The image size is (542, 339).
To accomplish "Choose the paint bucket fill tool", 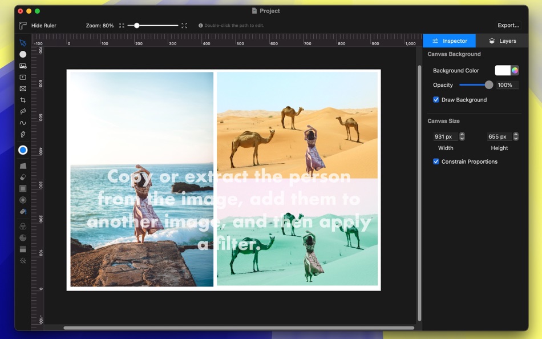I will click(23, 211).
